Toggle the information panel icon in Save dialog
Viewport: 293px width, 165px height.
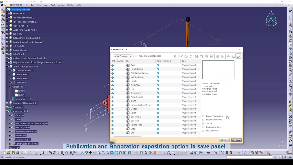(238, 56)
